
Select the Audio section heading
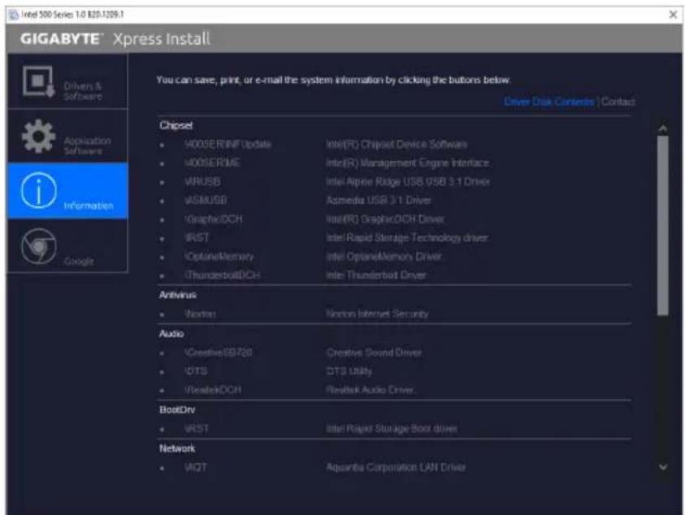pyautogui.click(x=171, y=334)
